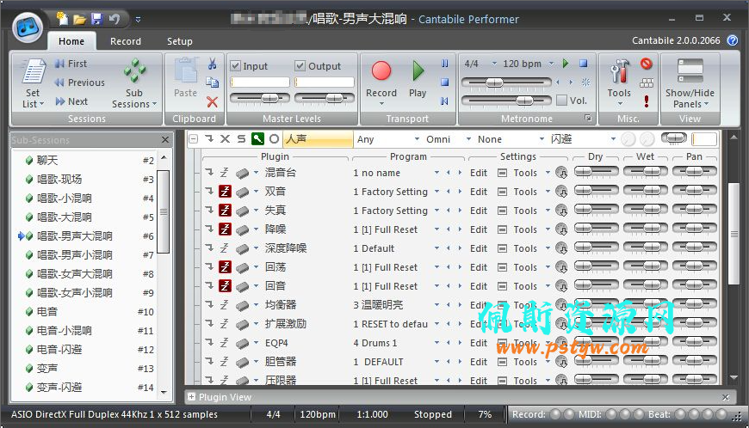Collapse the 人声 rack with the minus box

pos(194,139)
